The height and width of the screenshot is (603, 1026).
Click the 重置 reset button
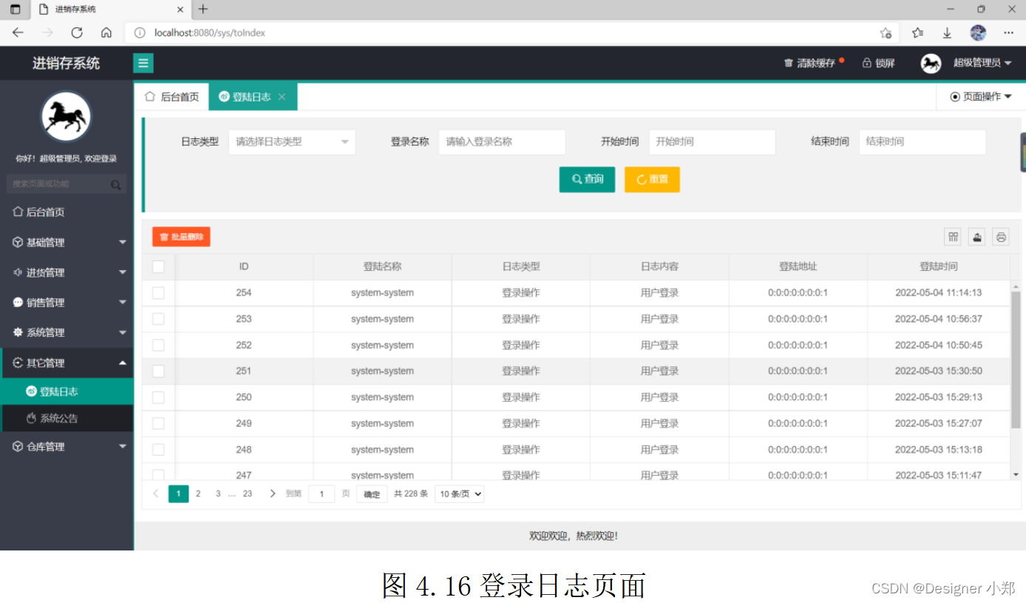(652, 179)
